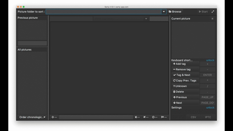Select the Copy Prev. Tags shortcut field
The height and width of the screenshot is (131, 233).
(x=208, y=80)
